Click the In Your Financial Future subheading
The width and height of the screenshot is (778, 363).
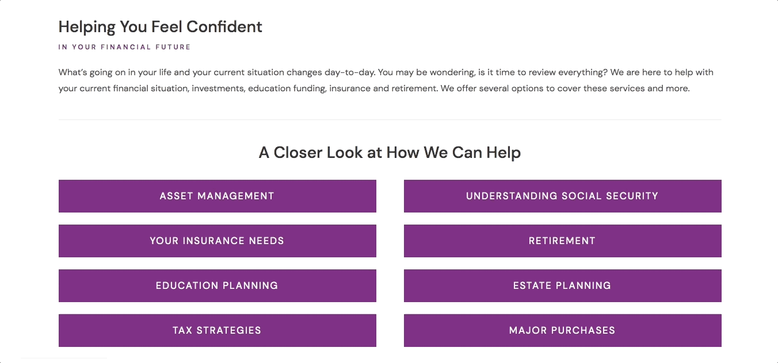pyautogui.click(x=124, y=47)
